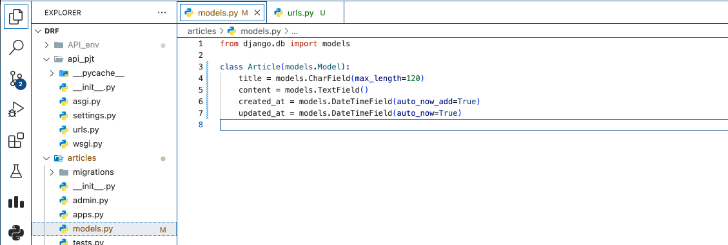The image size is (728, 245).
Task: Open the Python view in activity bar
Action: [15, 232]
